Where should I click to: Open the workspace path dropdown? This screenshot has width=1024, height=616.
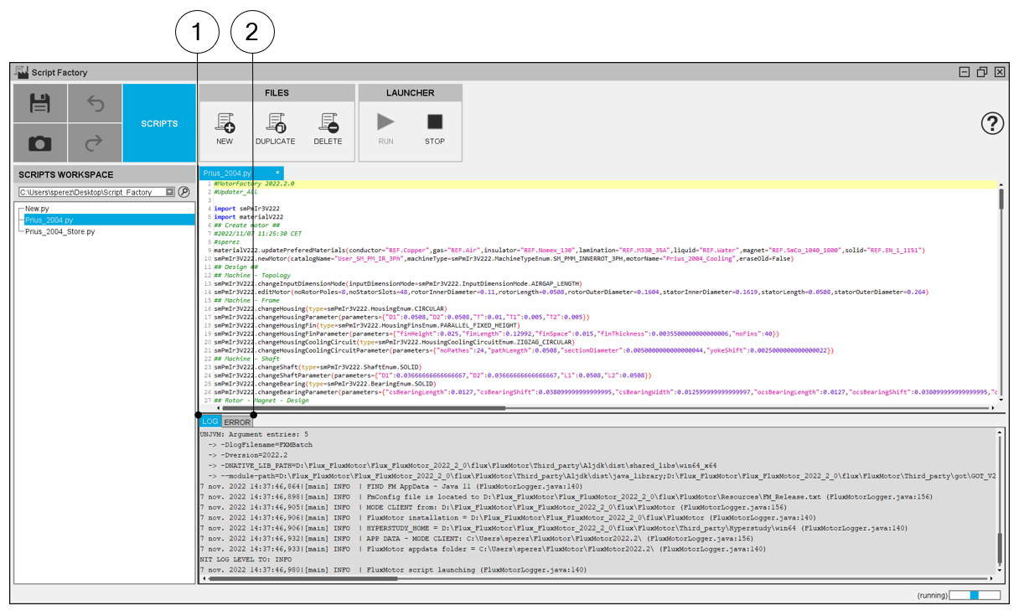[170, 192]
